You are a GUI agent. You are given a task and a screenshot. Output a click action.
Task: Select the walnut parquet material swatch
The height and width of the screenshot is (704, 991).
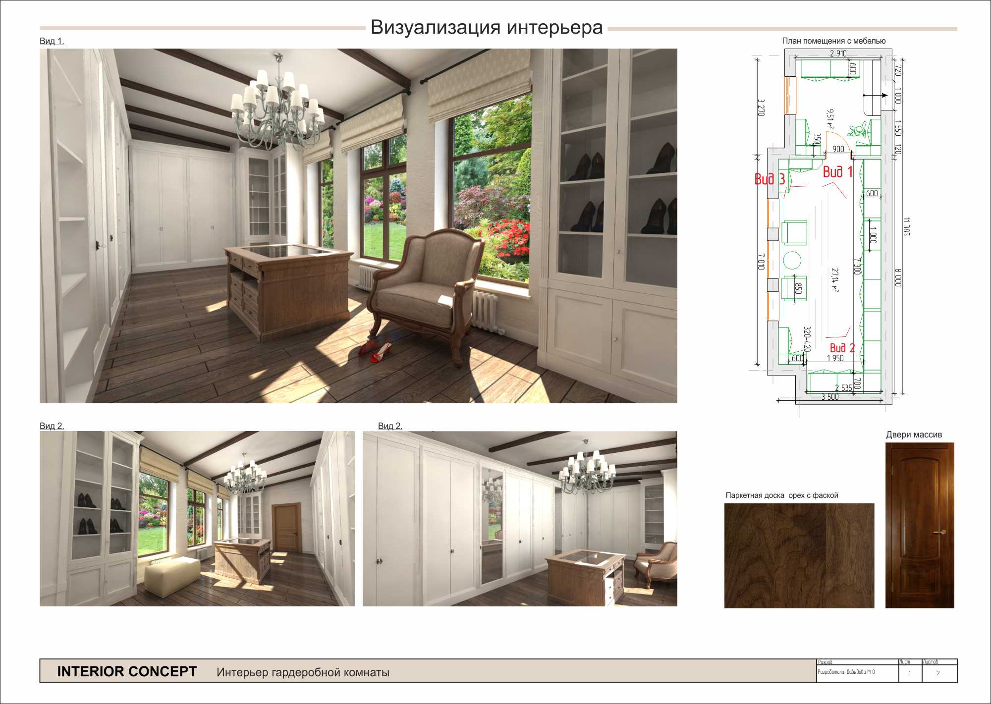pos(799,556)
